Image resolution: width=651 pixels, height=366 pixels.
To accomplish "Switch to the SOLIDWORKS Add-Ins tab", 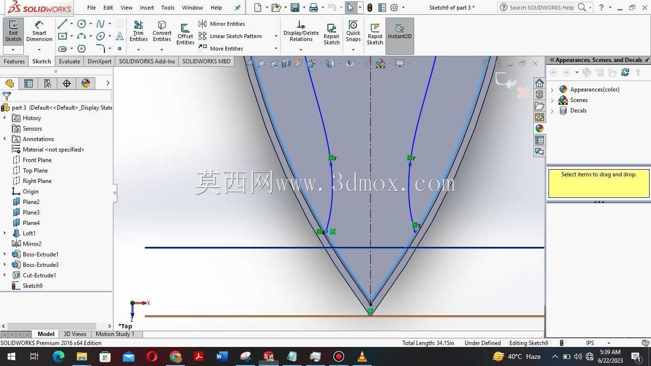I will click(147, 61).
